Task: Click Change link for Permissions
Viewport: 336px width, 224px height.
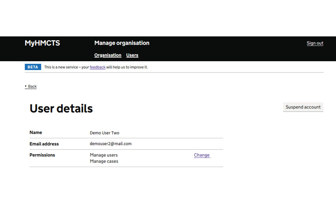Action: tap(202, 155)
